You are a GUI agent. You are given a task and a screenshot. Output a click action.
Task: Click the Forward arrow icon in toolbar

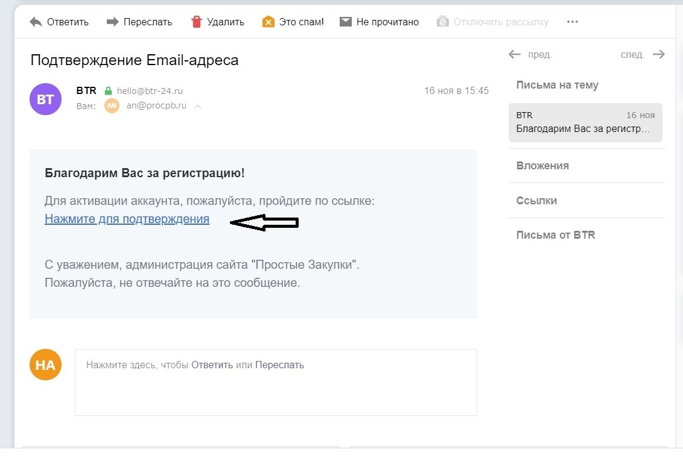(112, 22)
